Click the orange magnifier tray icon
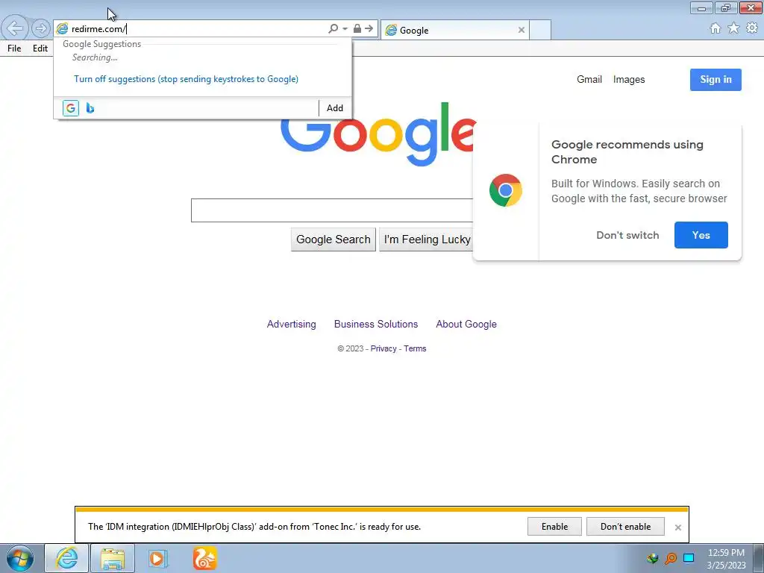764x573 pixels. tap(671, 558)
